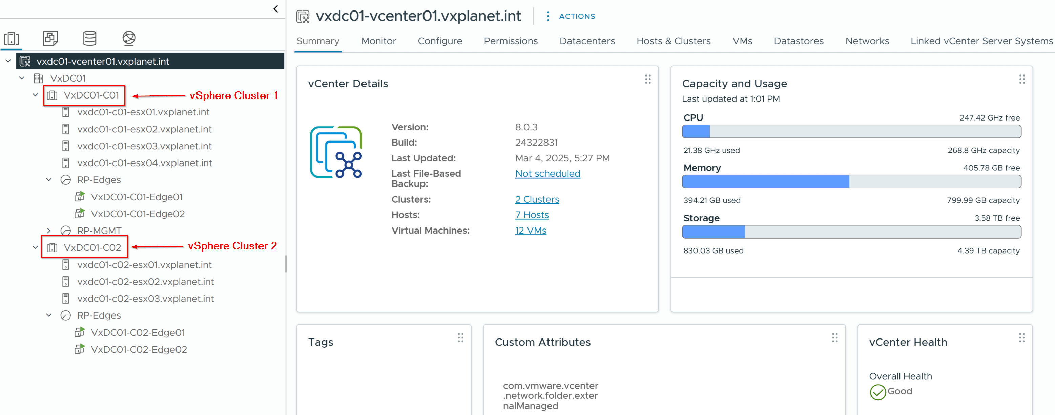Open the Storage inventory icon
This screenshot has width=1055, height=415.
(x=90, y=39)
